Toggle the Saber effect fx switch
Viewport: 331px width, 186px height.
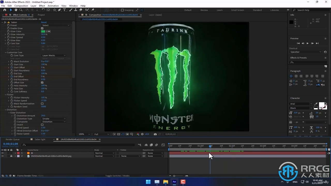(5, 22)
